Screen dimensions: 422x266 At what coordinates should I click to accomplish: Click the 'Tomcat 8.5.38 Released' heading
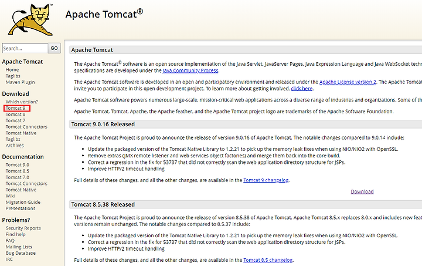[103, 204]
